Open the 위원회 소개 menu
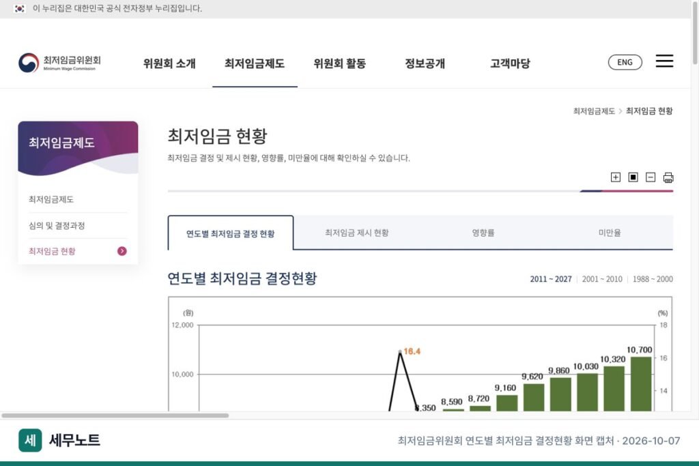The height and width of the screenshot is (466, 699). click(x=169, y=63)
